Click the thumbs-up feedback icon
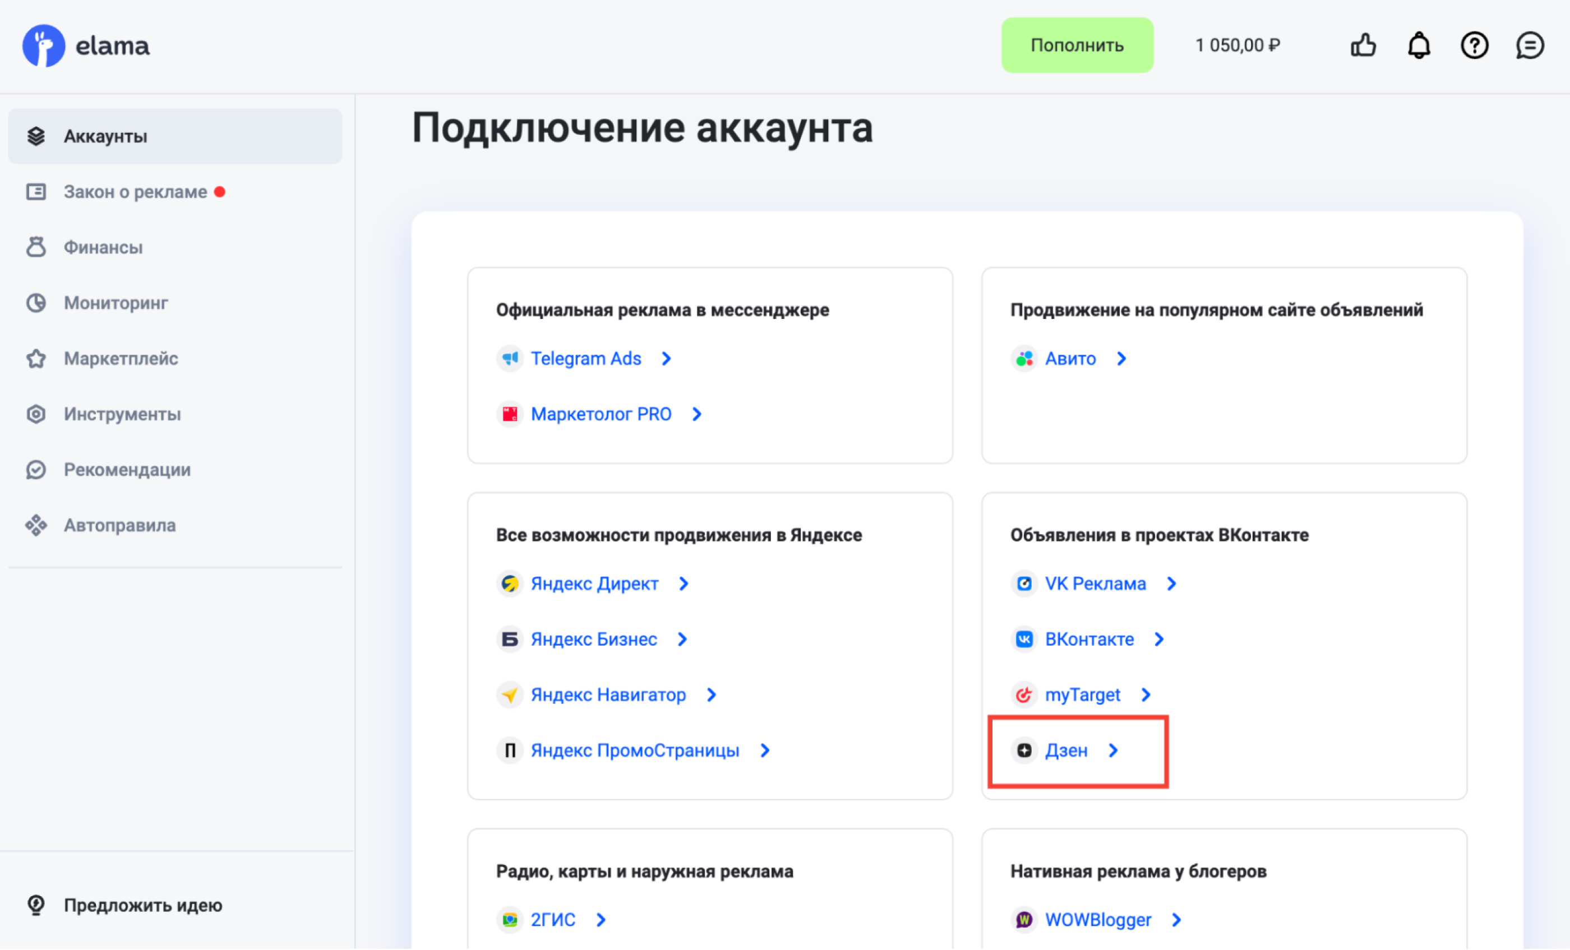Screen dimensions: 1570x950 point(1364,45)
